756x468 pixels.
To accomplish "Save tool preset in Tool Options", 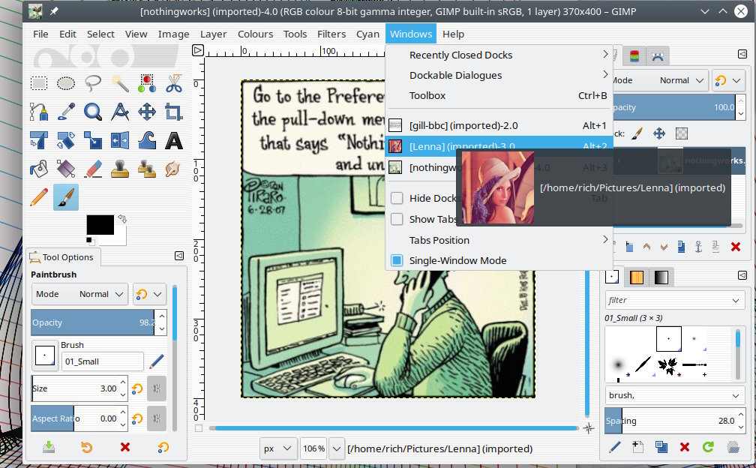I will point(48,447).
